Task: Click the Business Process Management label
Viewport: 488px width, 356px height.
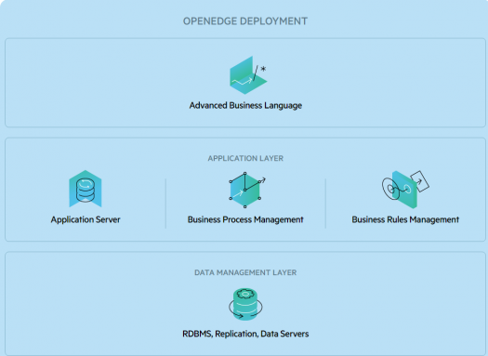Action: pyautogui.click(x=245, y=219)
